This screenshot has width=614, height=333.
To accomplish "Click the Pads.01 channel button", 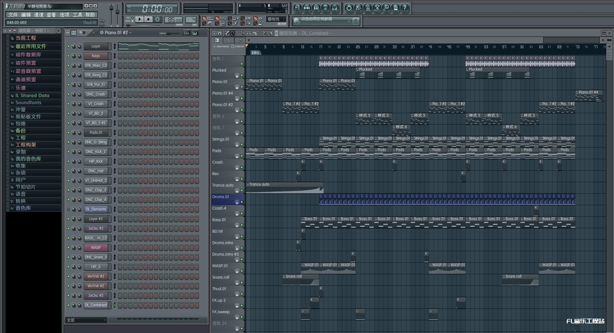I will [96, 133].
